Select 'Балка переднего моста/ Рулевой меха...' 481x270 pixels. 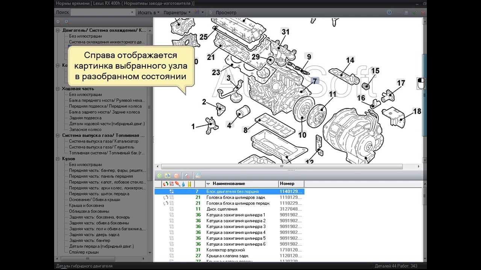click(x=107, y=100)
